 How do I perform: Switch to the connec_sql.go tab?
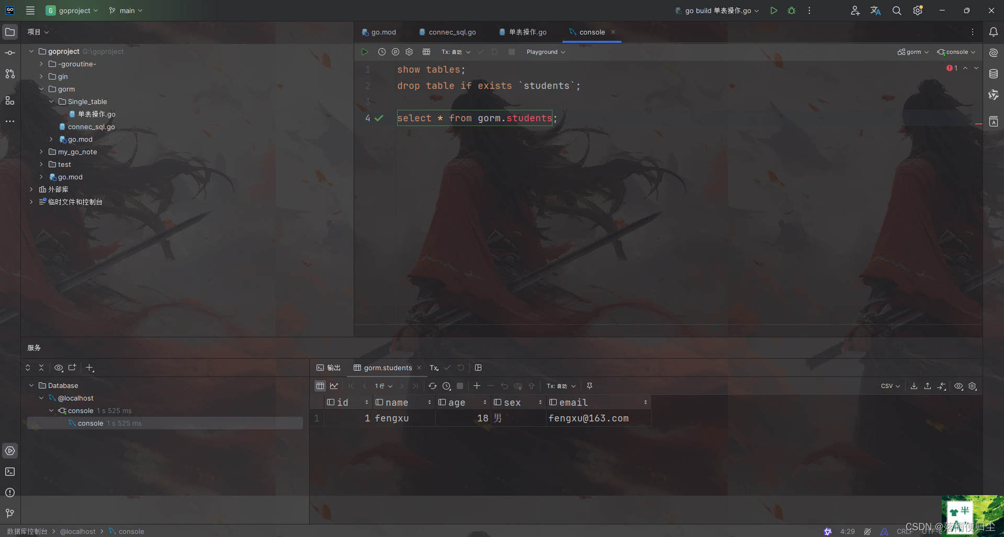pyautogui.click(x=447, y=32)
